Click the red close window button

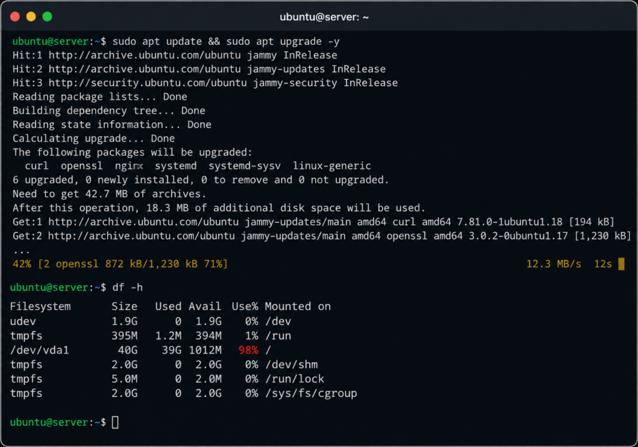tap(15, 17)
